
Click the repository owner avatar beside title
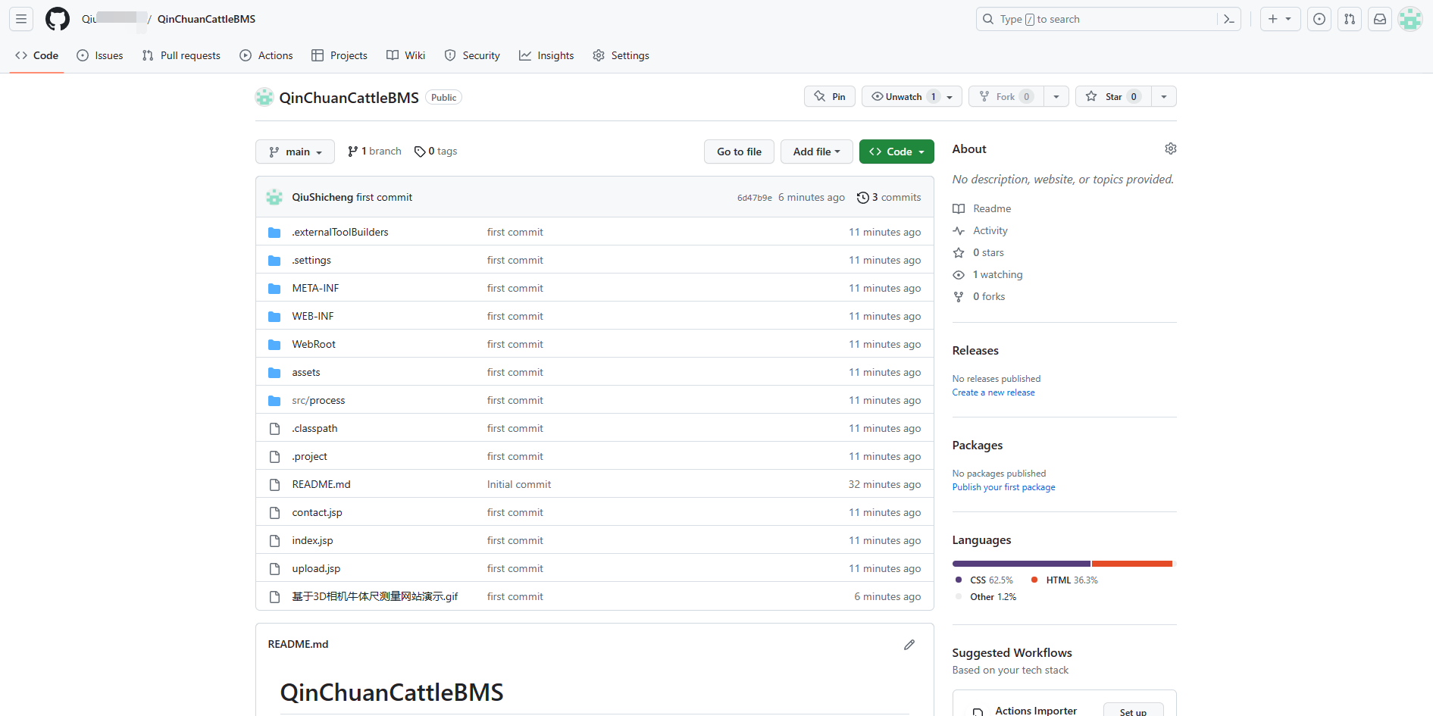tap(264, 97)
